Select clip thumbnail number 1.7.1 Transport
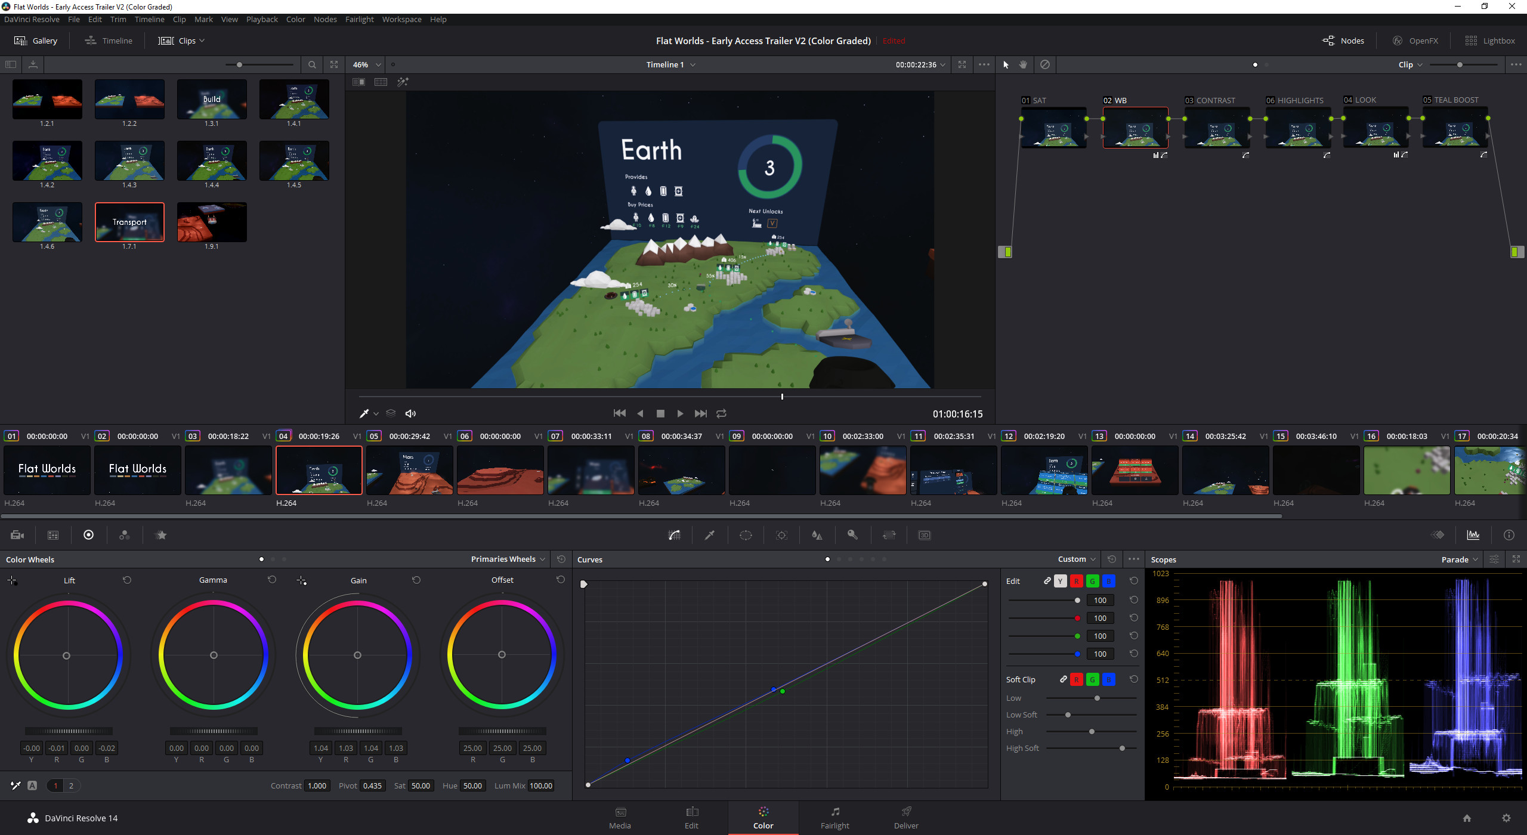The width and height of the screenshot is (1527, 835). click(129, 221)
